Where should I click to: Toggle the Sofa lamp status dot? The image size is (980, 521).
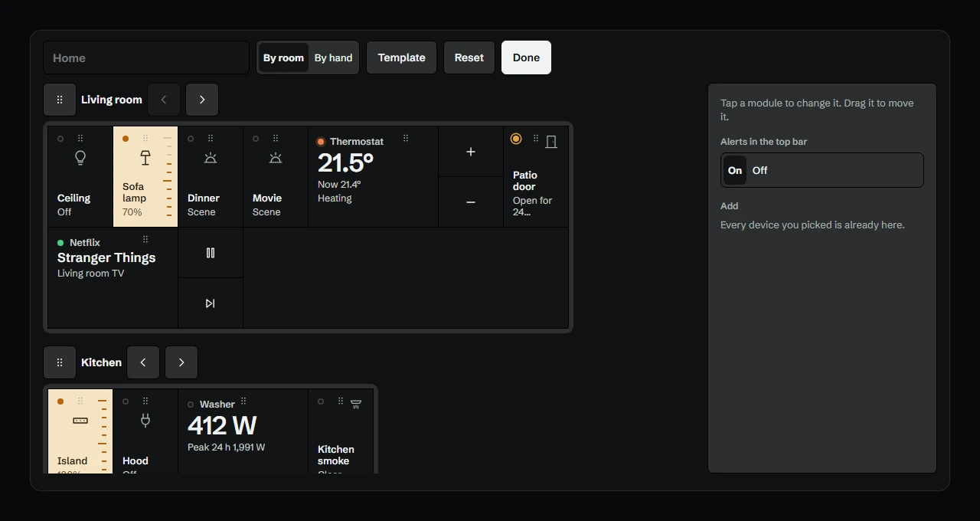point(126,139)
